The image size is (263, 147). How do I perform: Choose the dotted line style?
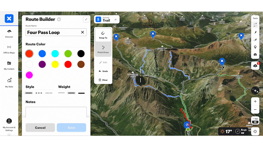(x=49, y=93)
